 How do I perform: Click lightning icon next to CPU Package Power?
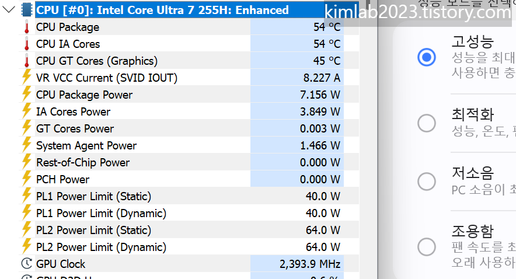point(27,94)
